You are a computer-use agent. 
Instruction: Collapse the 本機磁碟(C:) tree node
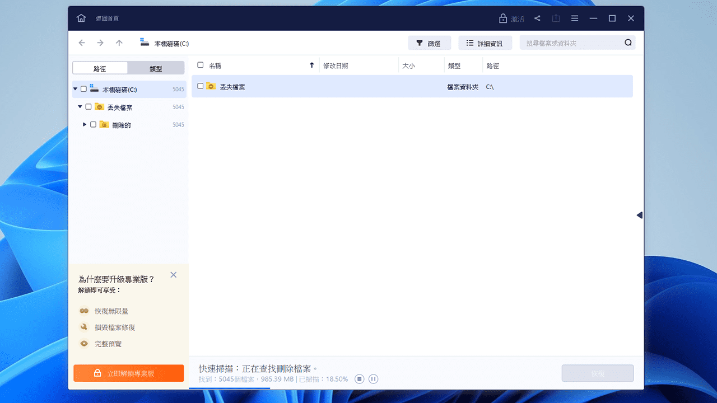coord(75,89)
